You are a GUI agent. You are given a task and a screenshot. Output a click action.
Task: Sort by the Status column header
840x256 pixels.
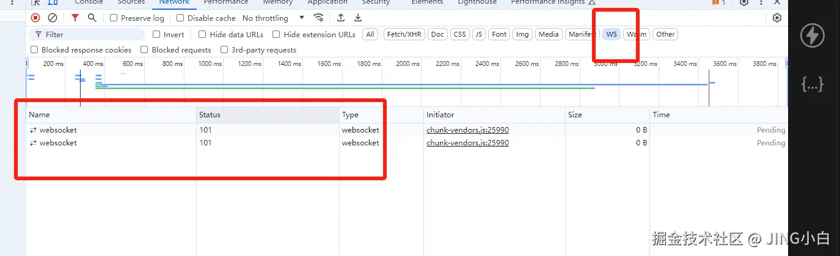pos(268,114)
